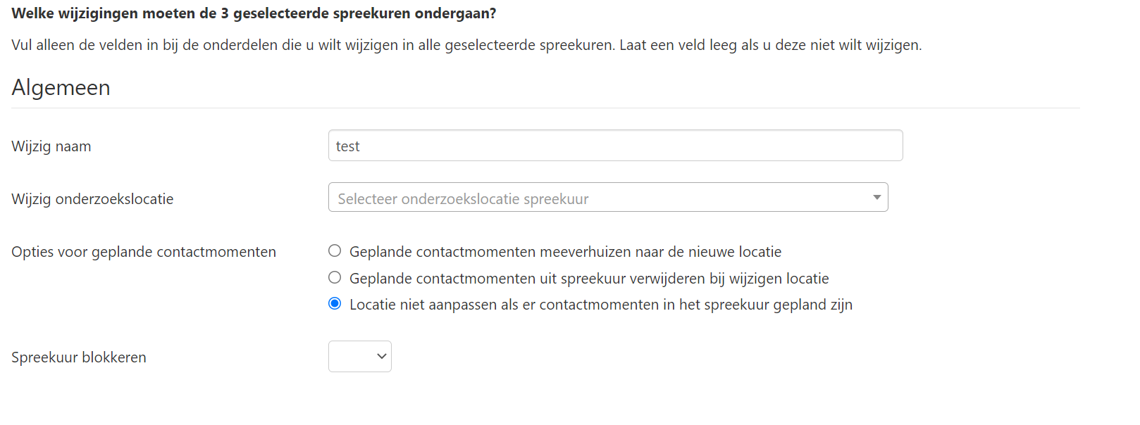Click the "Wijzig onderzoekslocatie" field label

point(92,199)
